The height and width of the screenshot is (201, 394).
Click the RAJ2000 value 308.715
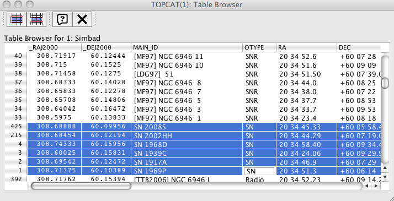point(54,65)
